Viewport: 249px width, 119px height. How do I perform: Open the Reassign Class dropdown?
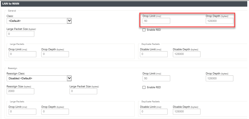[x=39, y=78]
